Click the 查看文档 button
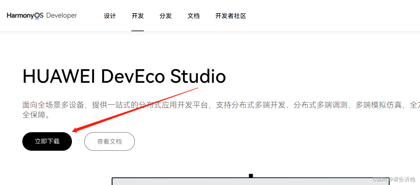 109,141
